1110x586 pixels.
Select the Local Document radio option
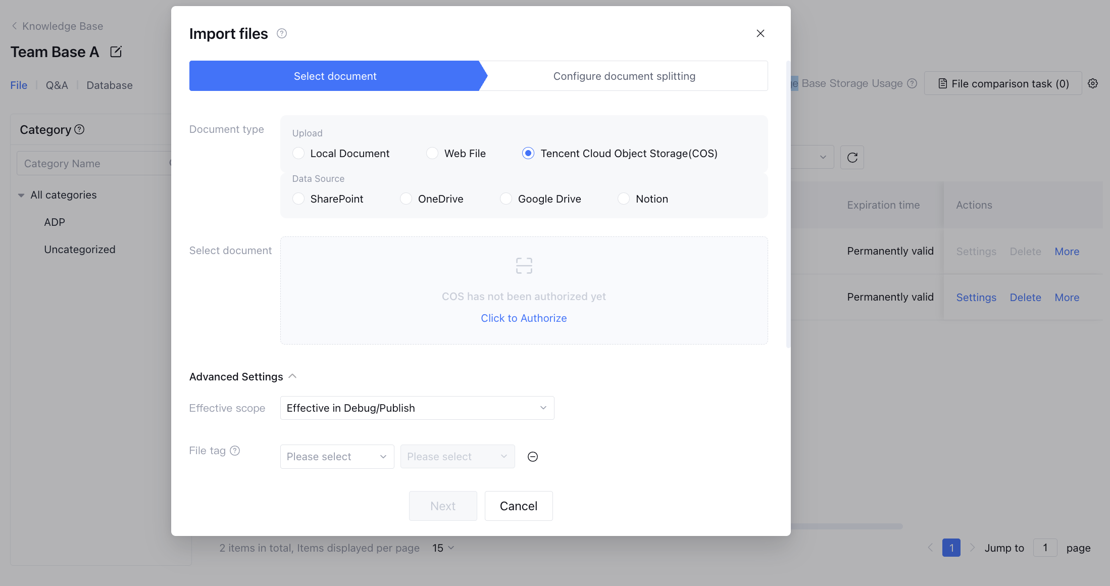(x=298, y=153)
